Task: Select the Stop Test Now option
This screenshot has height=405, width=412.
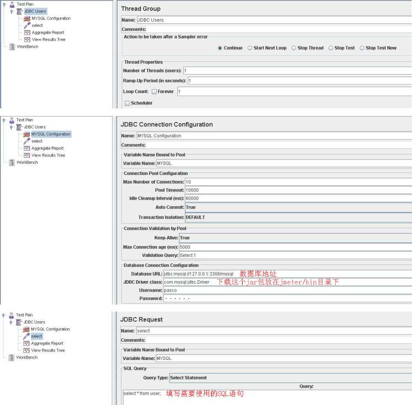Action: [x=362, y=48]
